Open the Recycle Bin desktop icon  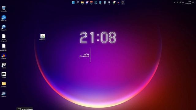pos(4,9)
